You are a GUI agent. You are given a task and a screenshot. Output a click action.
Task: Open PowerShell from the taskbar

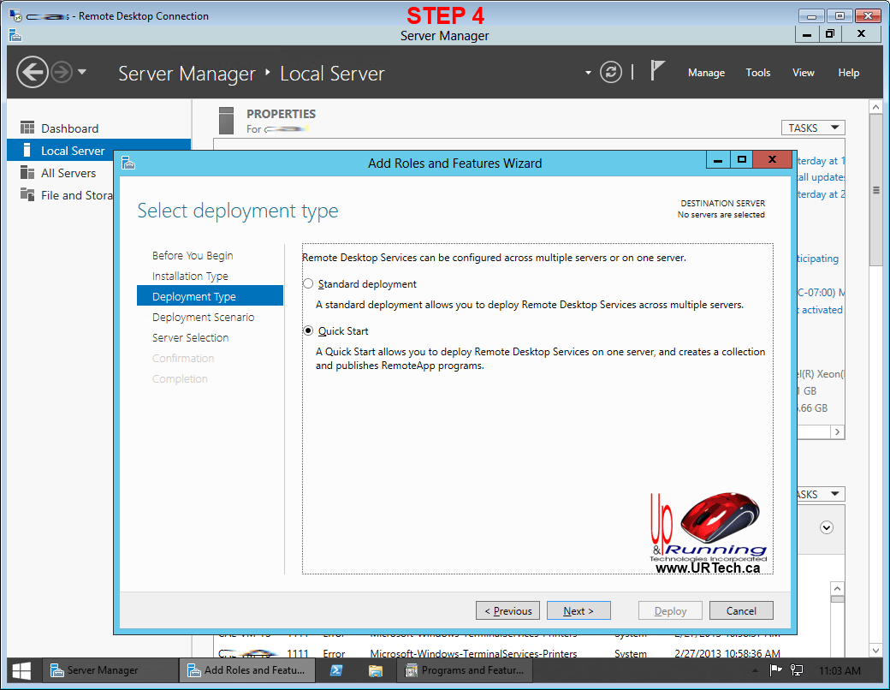click(x=336, y=670)
